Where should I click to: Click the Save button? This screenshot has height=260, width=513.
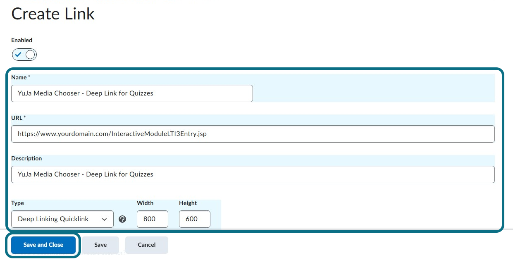tap(100, 245)
